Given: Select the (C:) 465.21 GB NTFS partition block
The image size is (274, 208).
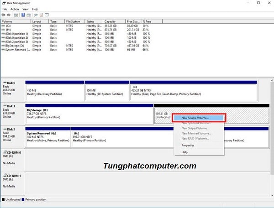Looking at the screenshot, I should click(194, 91).
